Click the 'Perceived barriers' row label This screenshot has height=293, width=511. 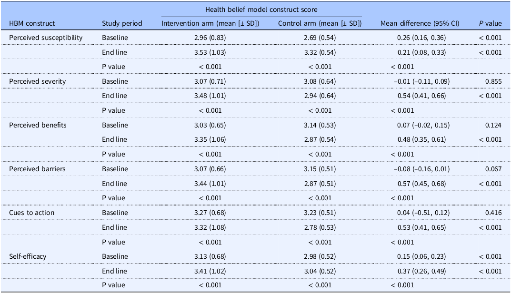click(x=37, y=169)
